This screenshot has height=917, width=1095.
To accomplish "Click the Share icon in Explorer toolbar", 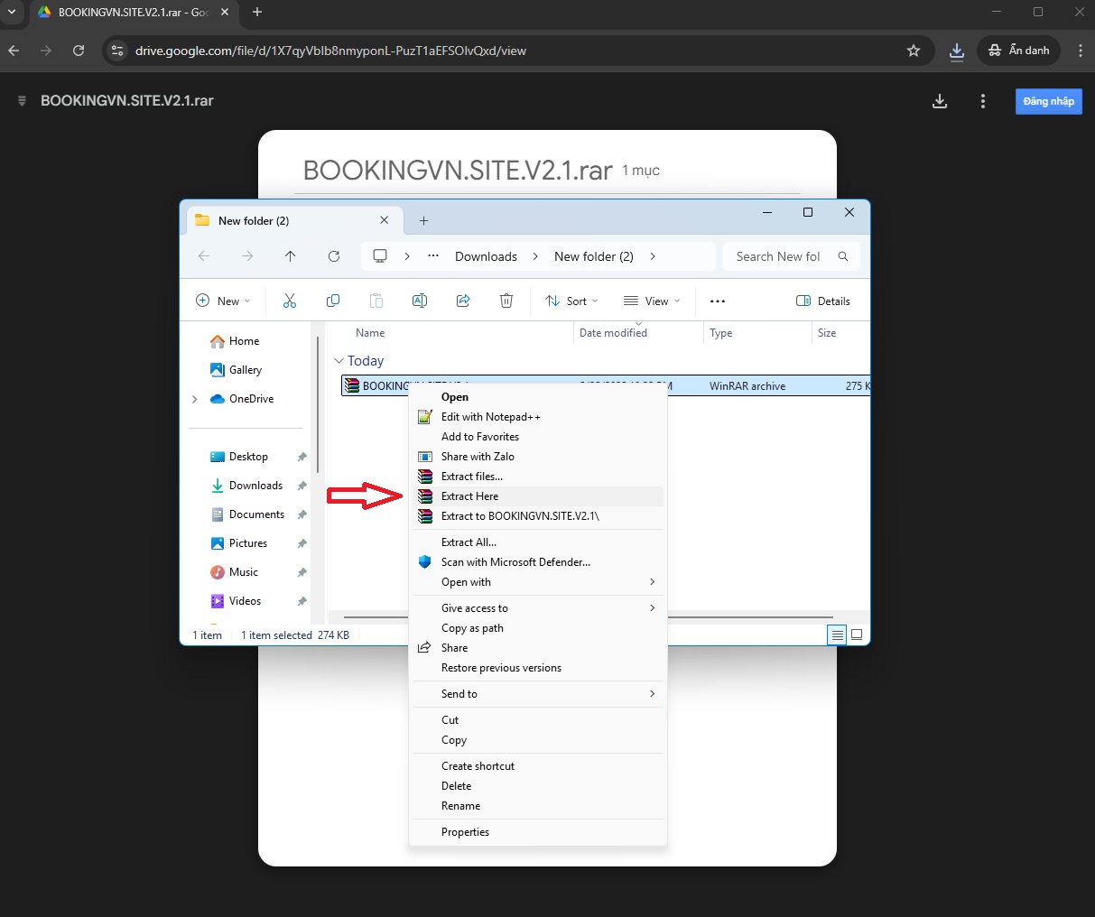I will click(463, 301).
